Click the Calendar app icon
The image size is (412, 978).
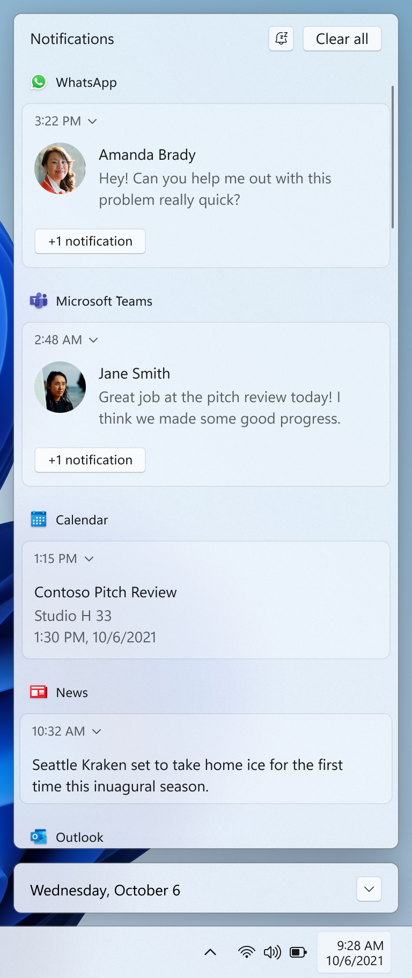39,520
